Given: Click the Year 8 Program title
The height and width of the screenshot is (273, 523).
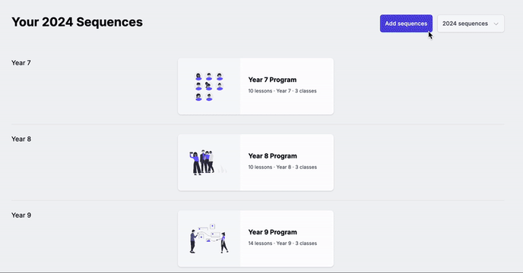Looking at the screenshot, I should pos(272,155).
